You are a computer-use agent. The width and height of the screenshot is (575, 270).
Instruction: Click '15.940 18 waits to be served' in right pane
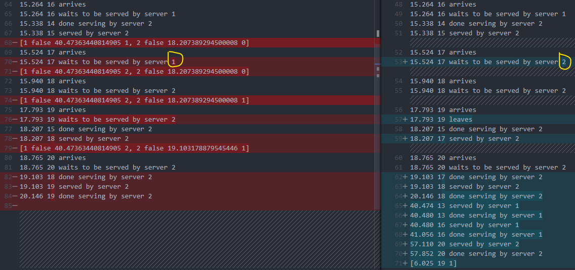tap(488, 91)
